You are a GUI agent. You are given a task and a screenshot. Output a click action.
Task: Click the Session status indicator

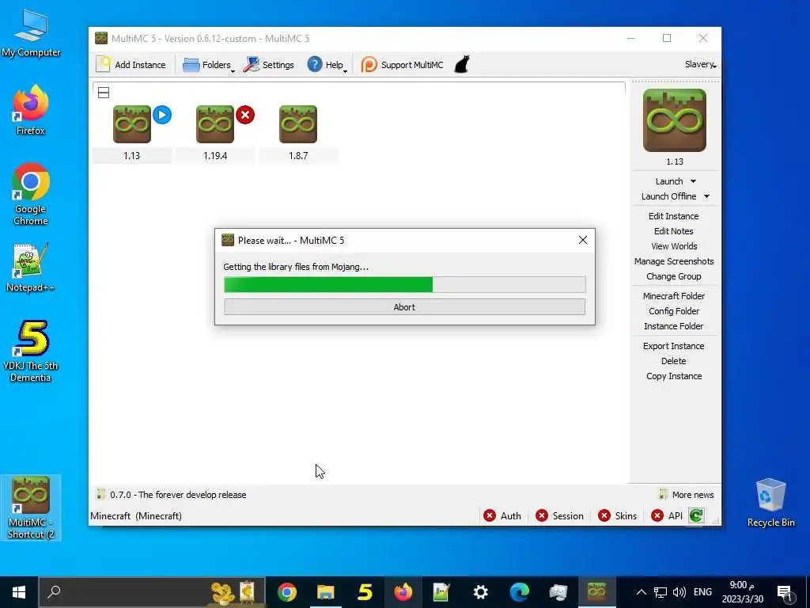559,516
